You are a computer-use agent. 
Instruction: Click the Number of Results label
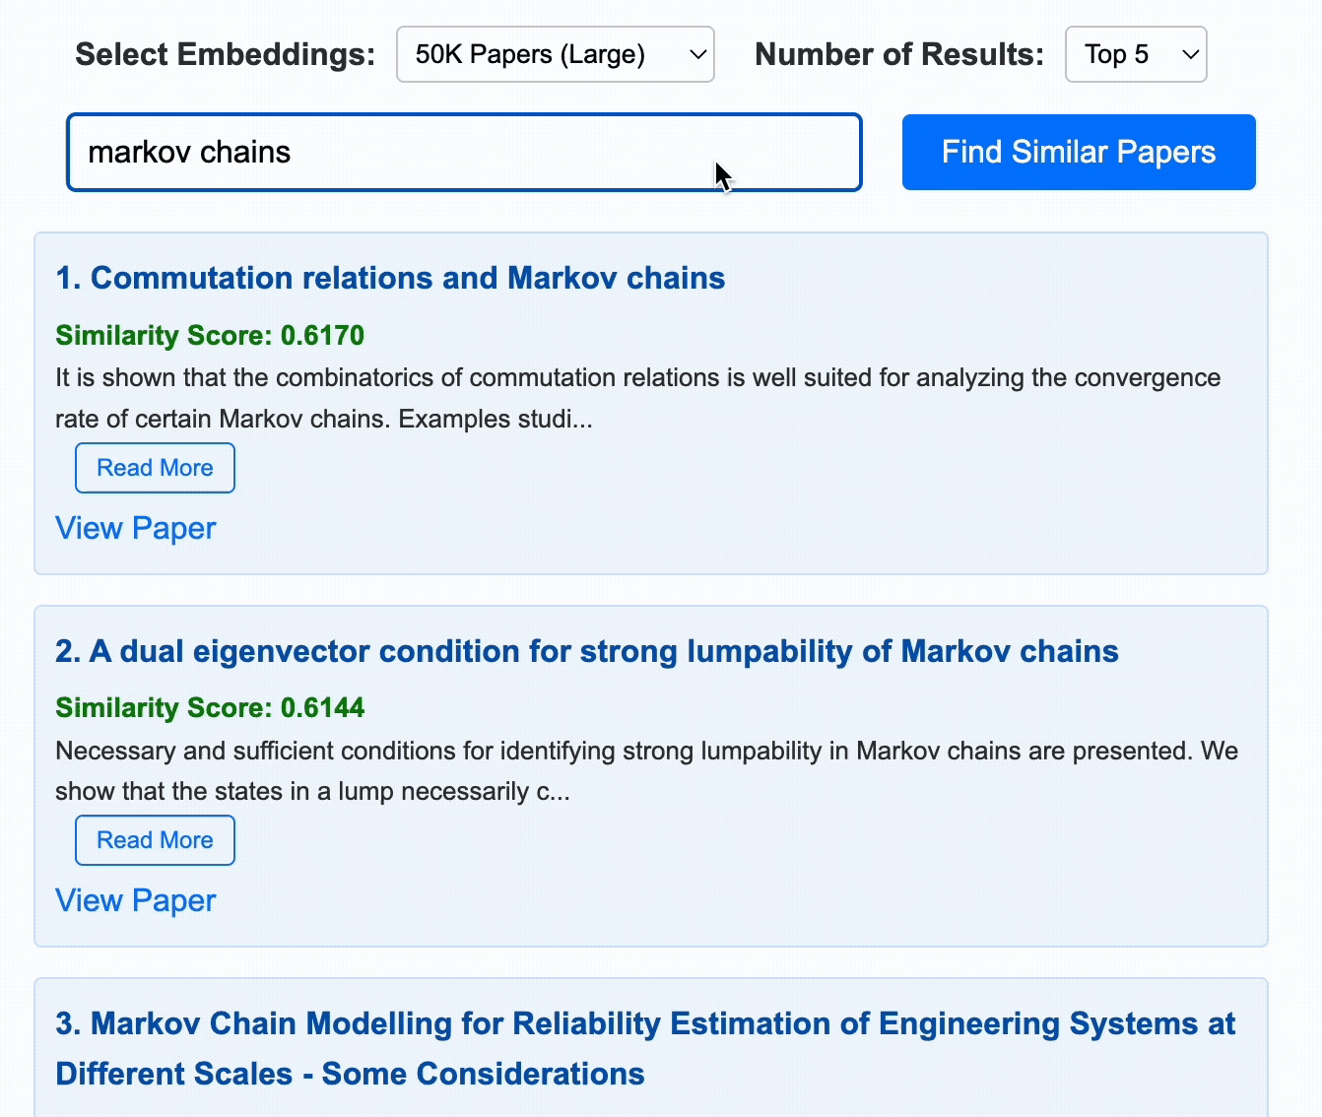click(x=898, y=54)
